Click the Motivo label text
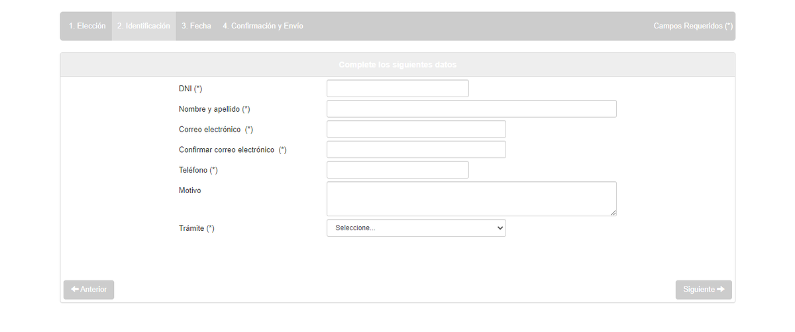 pos(189,190)
